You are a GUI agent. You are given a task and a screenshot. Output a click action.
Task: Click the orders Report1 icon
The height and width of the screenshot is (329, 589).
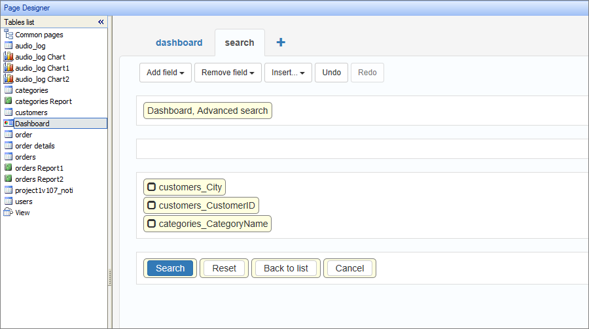click(9, 168)
